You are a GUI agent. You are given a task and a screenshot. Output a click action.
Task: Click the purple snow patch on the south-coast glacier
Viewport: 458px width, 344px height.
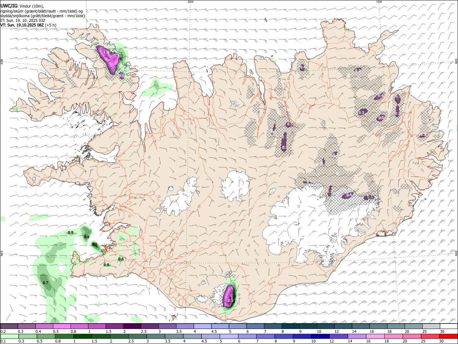[x=228, y=297]
